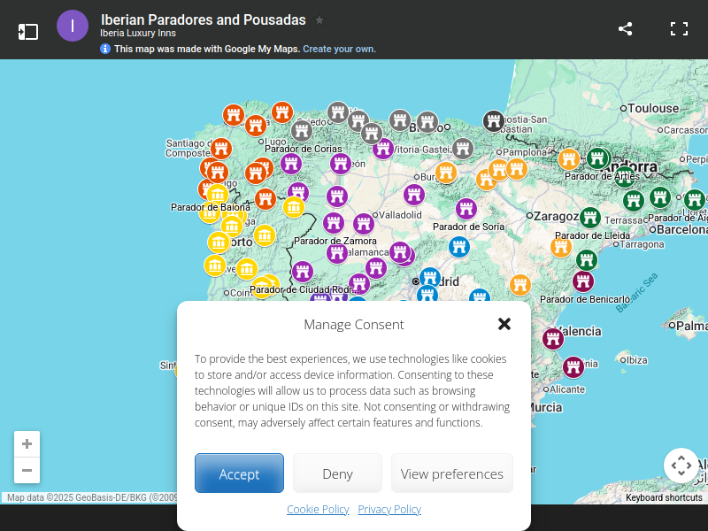Select the Parador de Benicarló maroon marker

(582, 281)
